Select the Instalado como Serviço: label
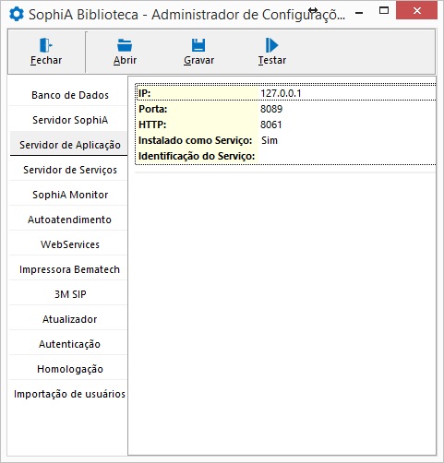This screenshot has height=463, width=444. tap(196, 140)
